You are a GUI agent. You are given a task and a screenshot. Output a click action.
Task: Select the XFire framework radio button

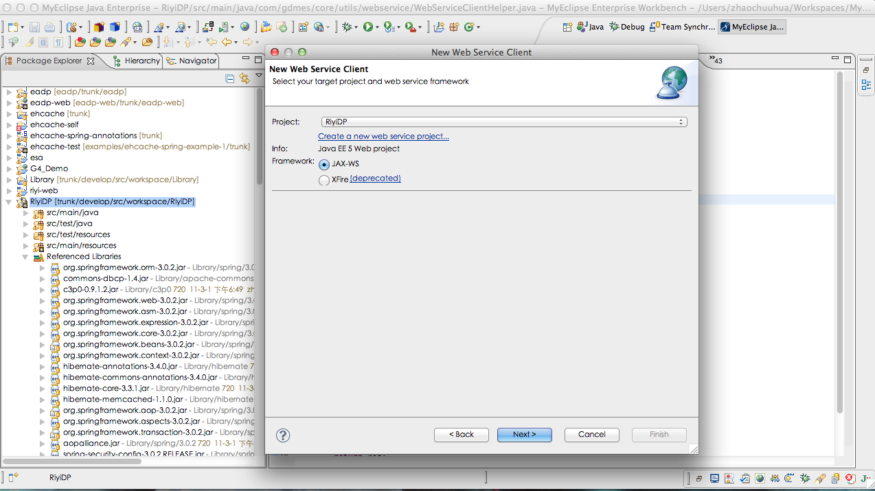pyautogui.click(x=324, y=181)
